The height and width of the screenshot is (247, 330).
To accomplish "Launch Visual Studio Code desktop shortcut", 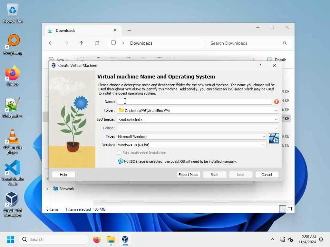I will pyautogui.click(x=13, y=173).
